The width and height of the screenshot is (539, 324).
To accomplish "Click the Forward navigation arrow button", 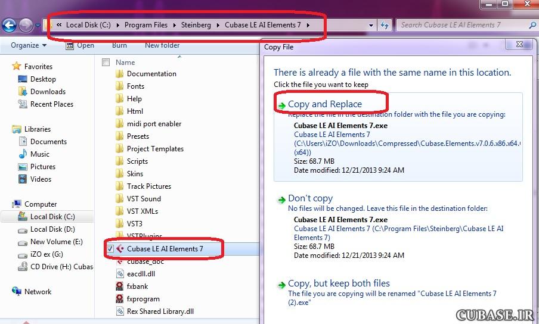I will pos(26,26).
